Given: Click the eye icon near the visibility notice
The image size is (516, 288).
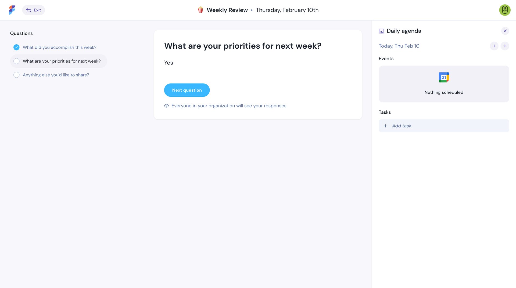Looking at the screenshot, I should pos(166,106).
